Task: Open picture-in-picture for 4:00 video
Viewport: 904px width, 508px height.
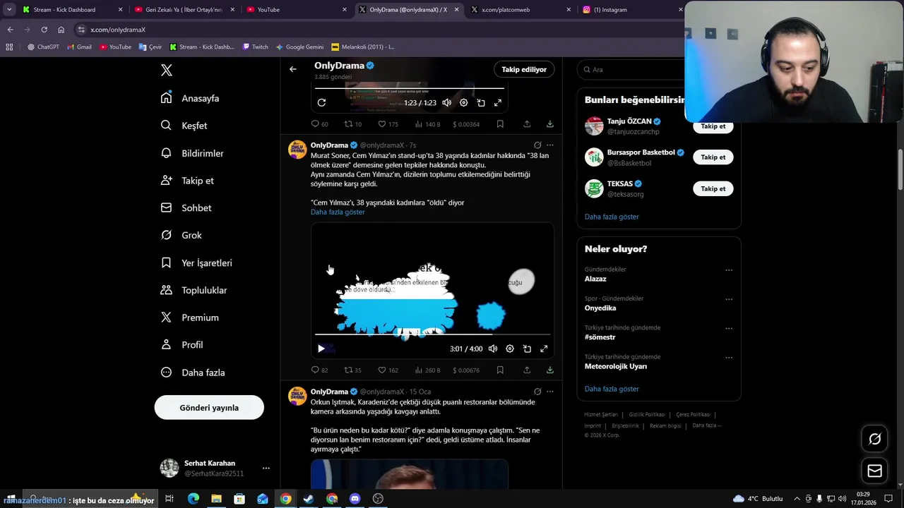Action: tap(527, 349)
